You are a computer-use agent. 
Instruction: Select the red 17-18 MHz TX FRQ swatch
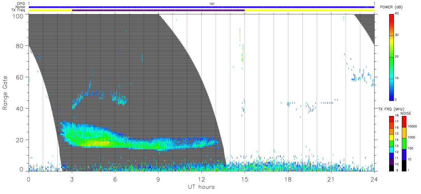392,119
